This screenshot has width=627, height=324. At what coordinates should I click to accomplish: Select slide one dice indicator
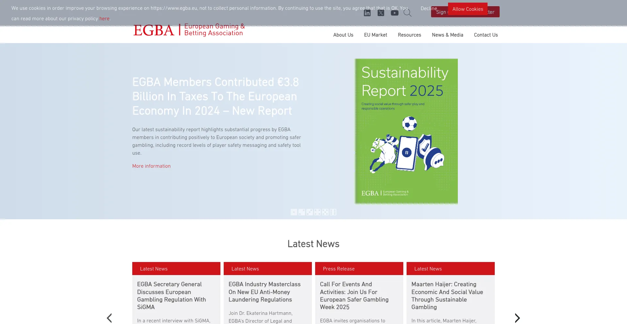pyautogui.click(x=294, y=212)
